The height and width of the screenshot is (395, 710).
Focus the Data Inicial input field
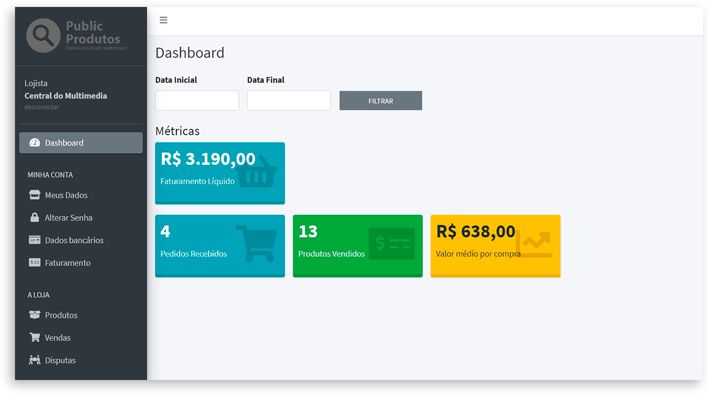[197, 100]
